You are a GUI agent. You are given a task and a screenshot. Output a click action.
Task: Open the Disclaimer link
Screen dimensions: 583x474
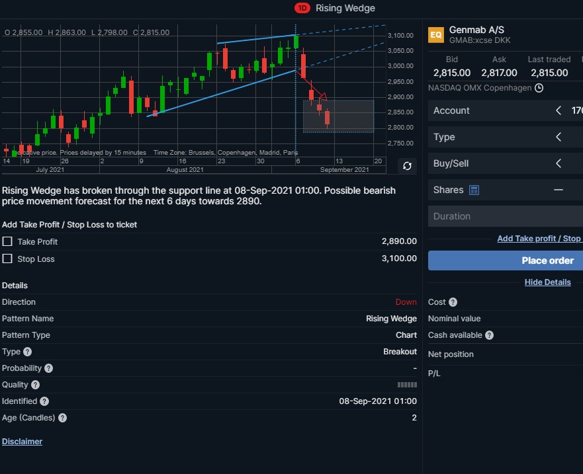(22, 442)
